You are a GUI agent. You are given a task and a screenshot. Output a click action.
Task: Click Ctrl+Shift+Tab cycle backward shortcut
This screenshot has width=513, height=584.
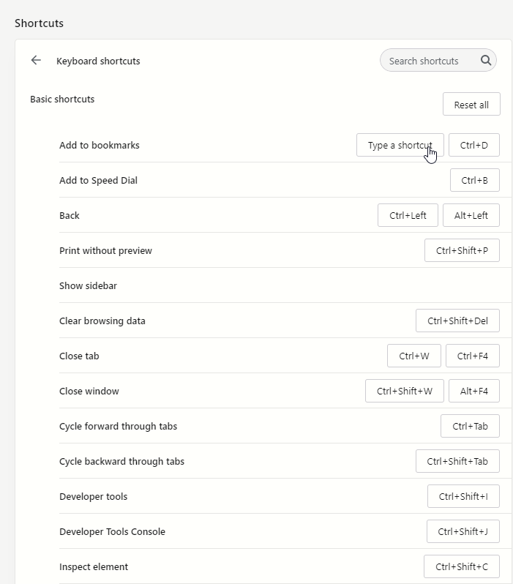click(457, 461)
